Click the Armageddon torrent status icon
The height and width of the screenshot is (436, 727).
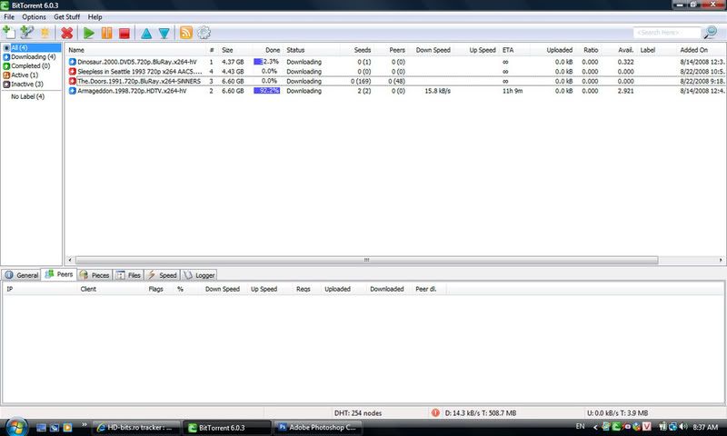pyautogui.click(x=73, y=91)
